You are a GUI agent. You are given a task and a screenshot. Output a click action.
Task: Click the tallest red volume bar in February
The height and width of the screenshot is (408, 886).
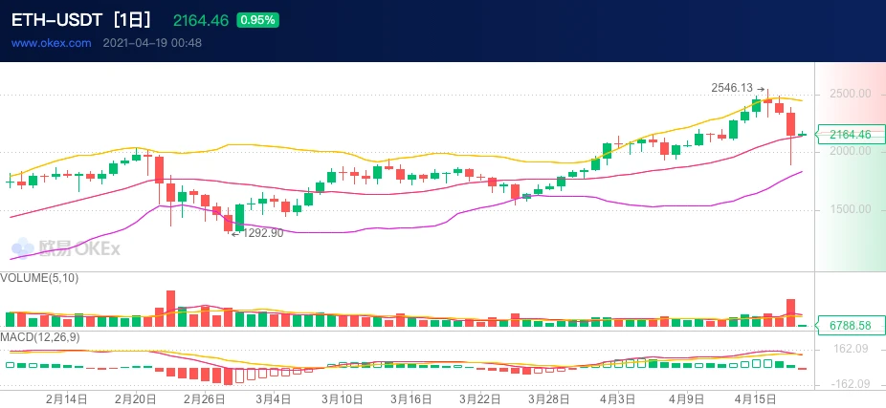(170, 309)
